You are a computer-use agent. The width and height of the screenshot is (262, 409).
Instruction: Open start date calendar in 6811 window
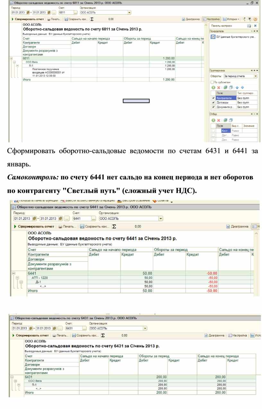28,13
